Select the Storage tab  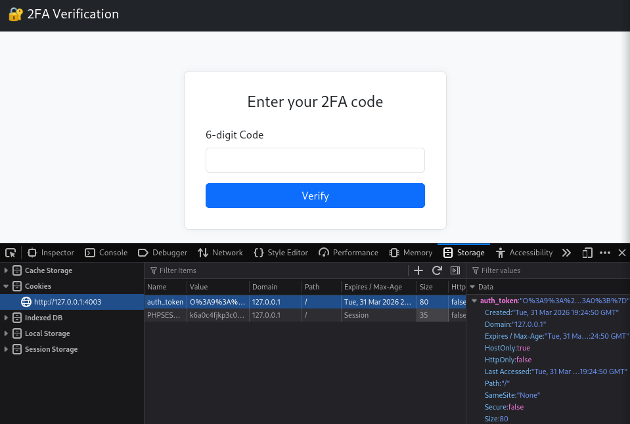tap(464, 253)
